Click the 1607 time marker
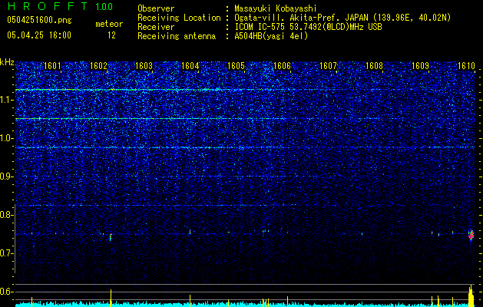The image size is (483, 307). pyautogui.click(x=329, y=66)
